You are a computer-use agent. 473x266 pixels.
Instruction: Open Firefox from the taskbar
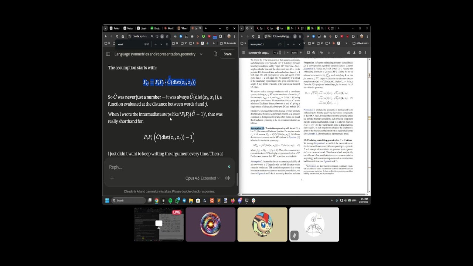232,200
